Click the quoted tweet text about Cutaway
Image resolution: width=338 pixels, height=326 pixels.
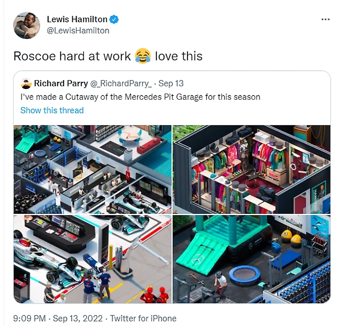(140, 97)
